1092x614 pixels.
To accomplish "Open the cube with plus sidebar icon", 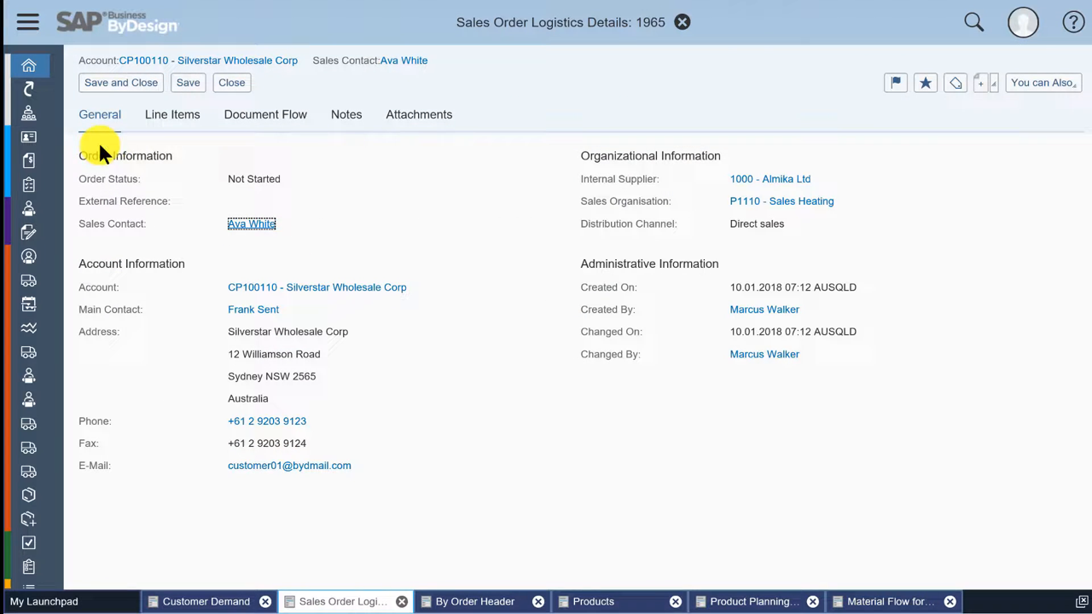I will click(x=29, y=518).
